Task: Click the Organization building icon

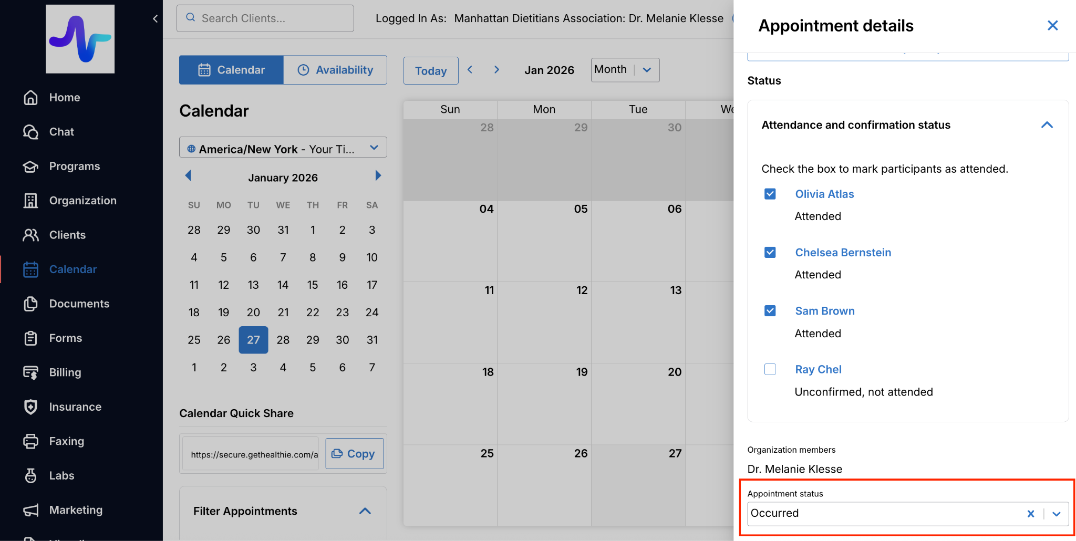Action: point(31,201)
